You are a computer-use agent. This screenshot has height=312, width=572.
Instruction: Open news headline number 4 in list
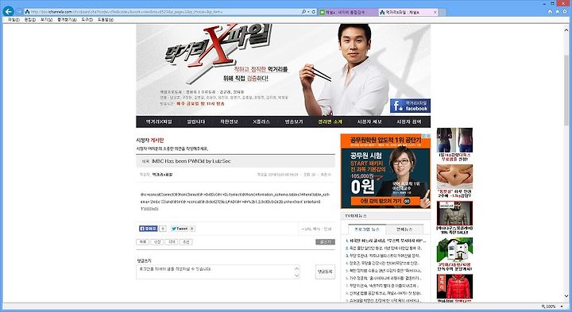pyautogui.click(x=384, y=263)
